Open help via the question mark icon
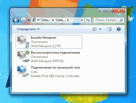 point(119,29)
